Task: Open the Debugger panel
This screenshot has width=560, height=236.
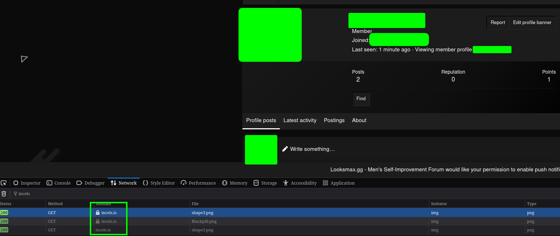Action: coord(90,183)
